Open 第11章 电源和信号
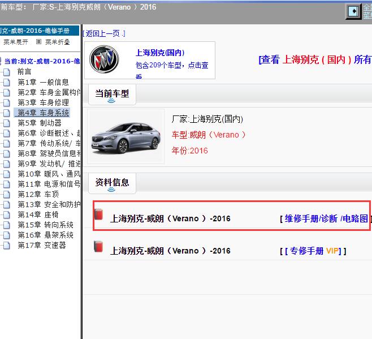This screenshot has height=339, width=372. 49,184
